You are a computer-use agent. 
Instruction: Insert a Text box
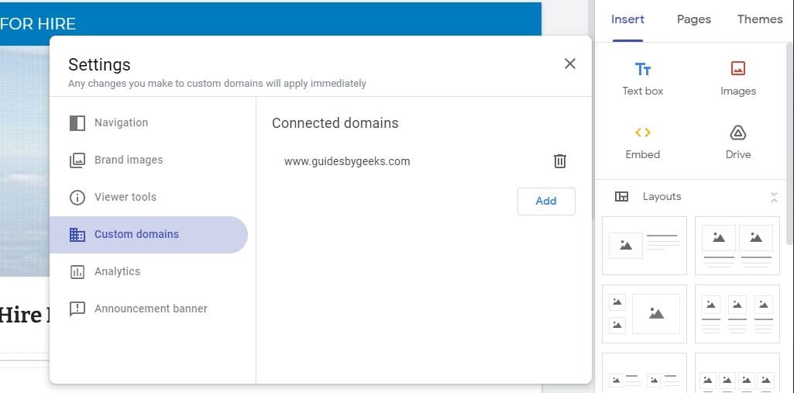(x=643, y=78)
